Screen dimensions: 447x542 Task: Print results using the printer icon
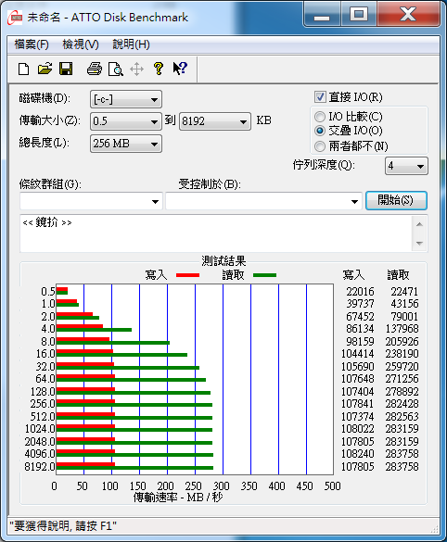coord(94,69)
